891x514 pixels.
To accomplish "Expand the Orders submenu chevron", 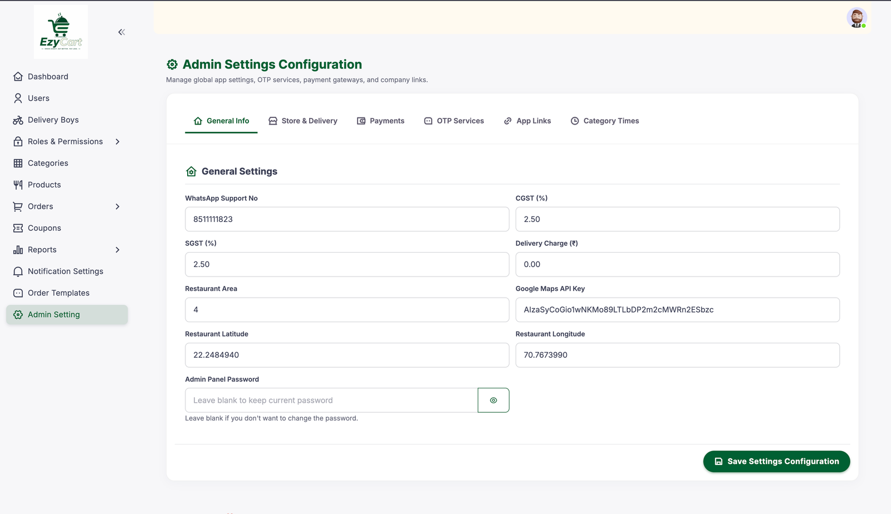I will (118, 207).
